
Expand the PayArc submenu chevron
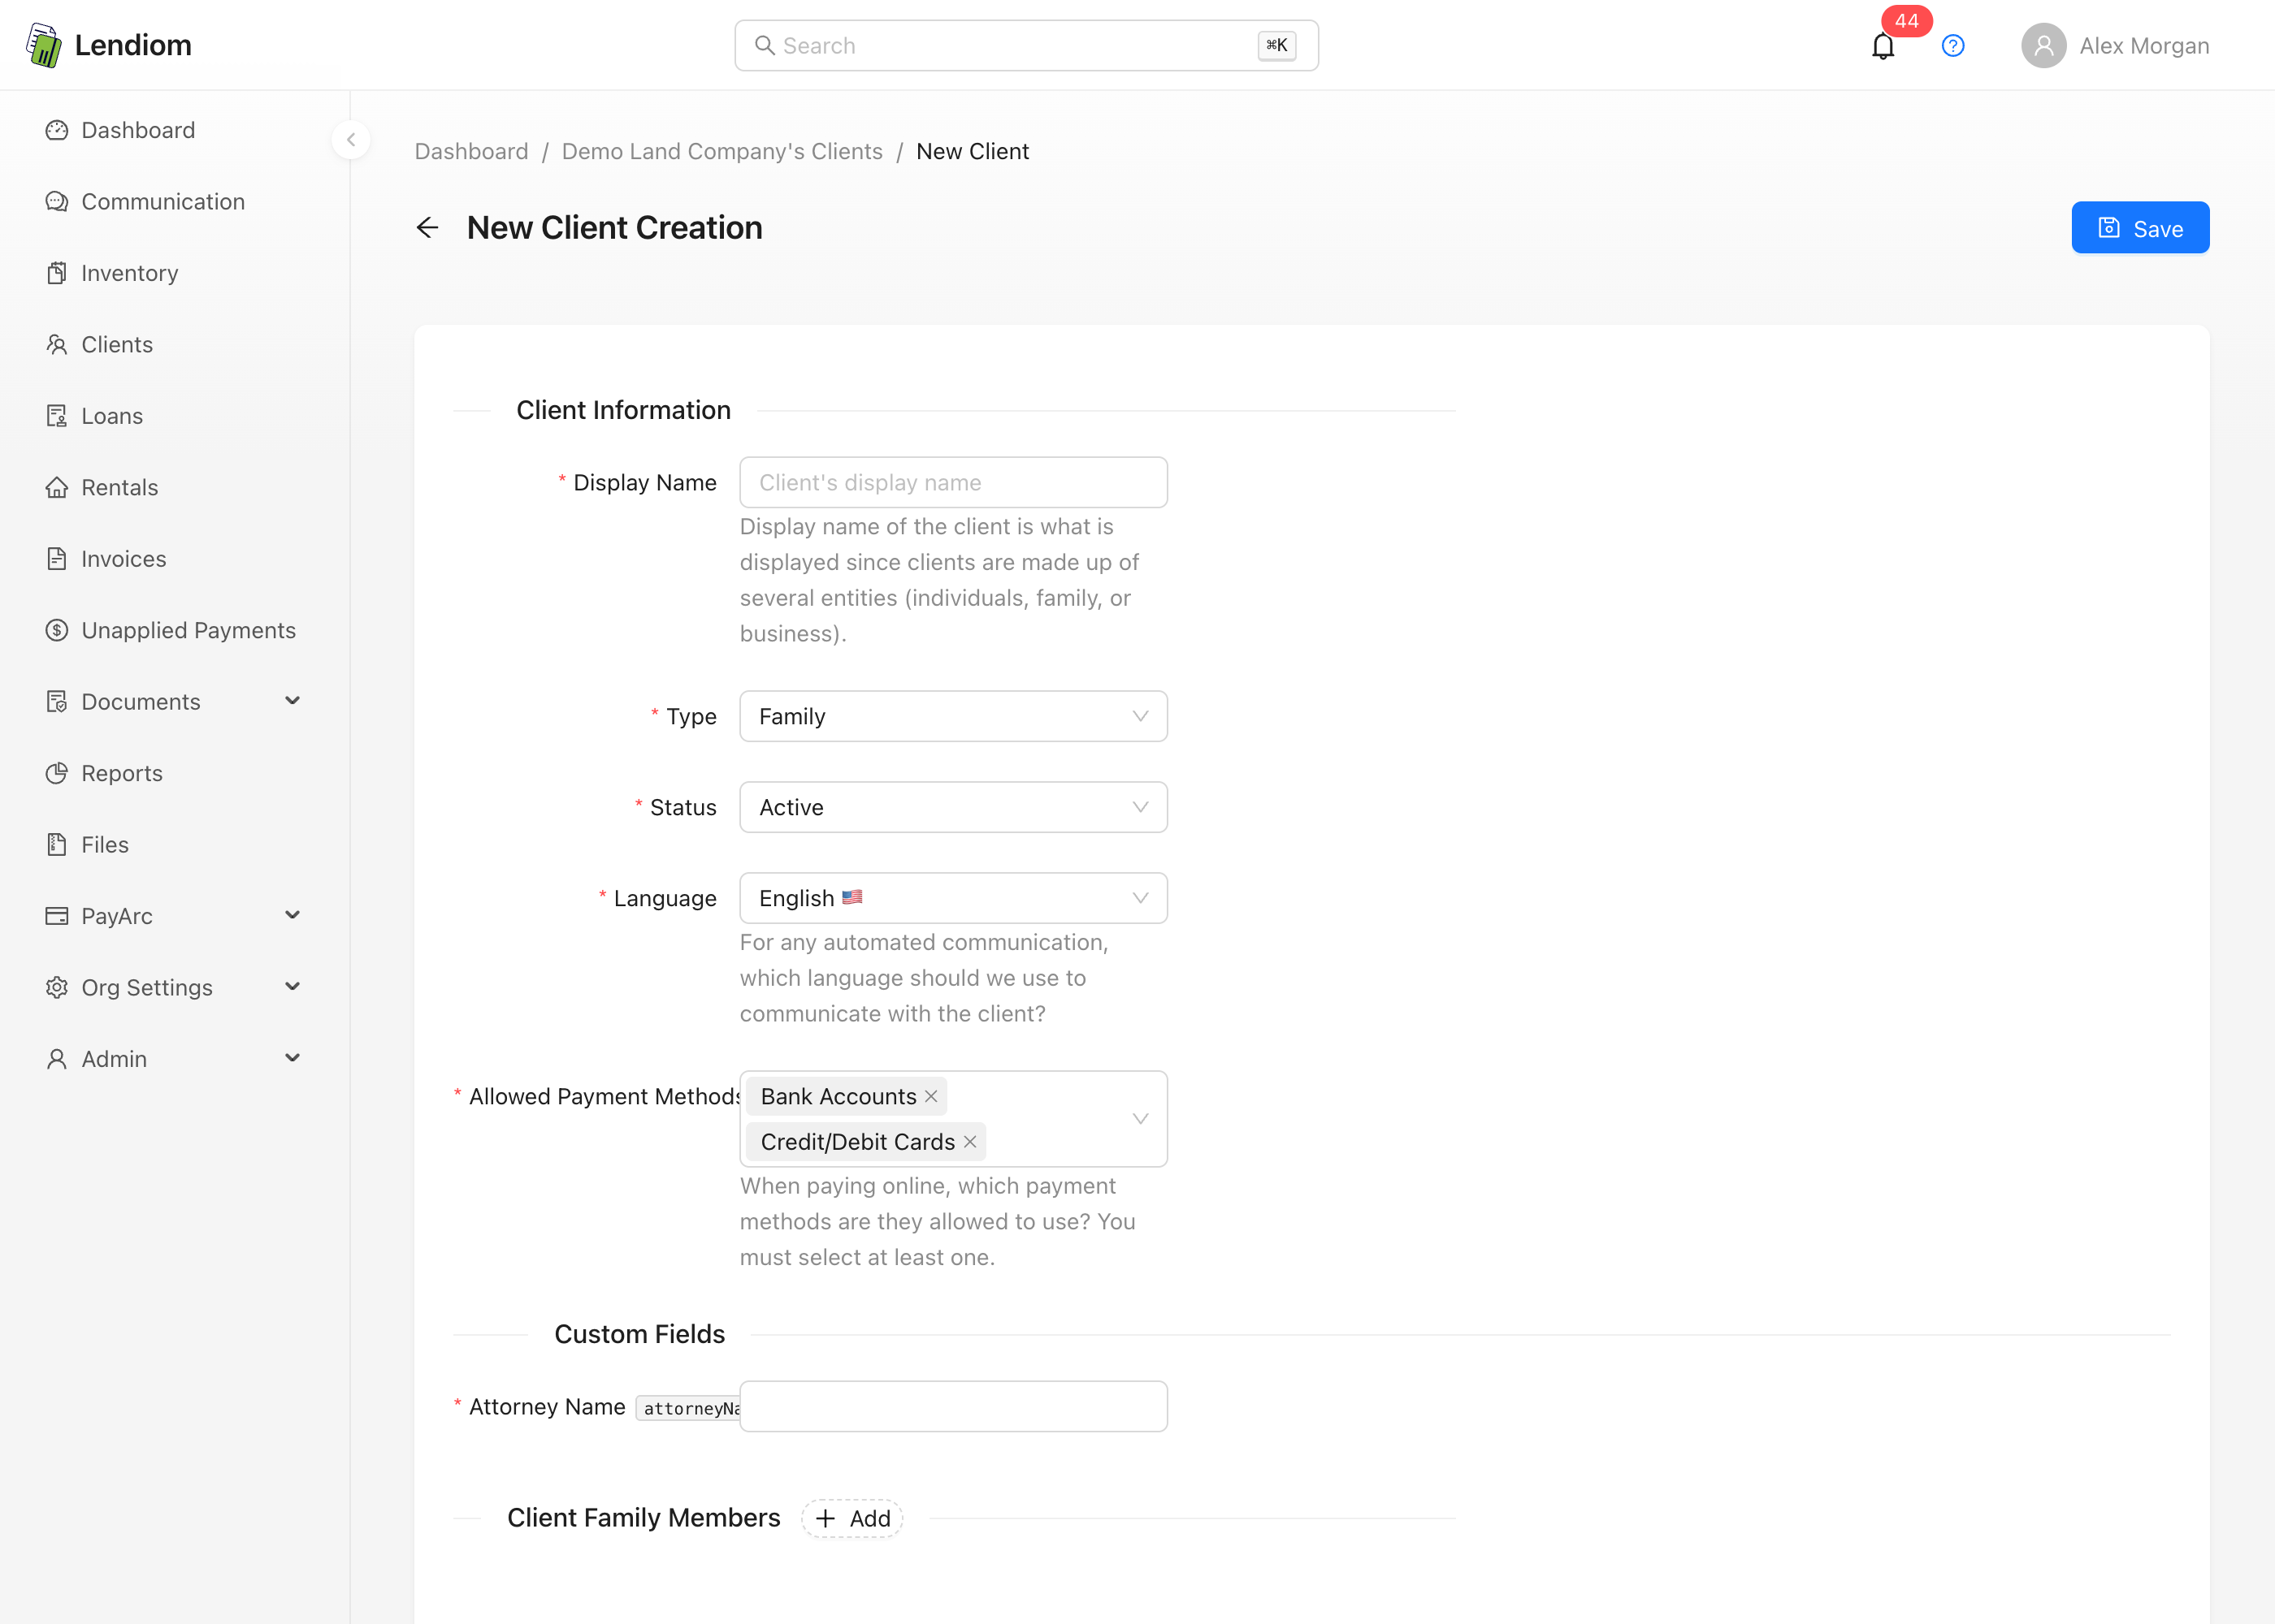tap(292, 916)
